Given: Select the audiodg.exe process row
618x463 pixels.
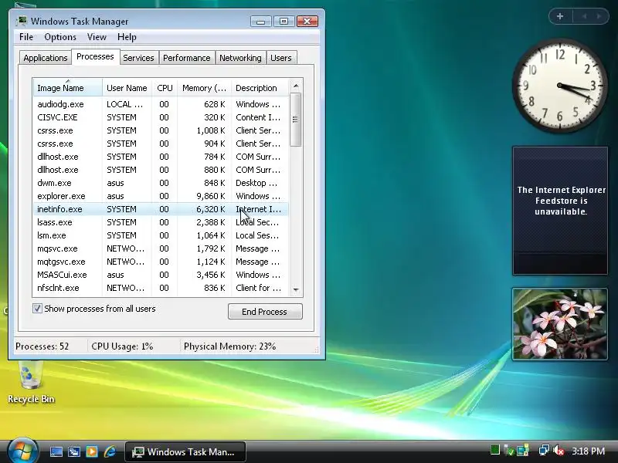Looking at the screenshot, I should pyautogui.click(x=161, y=104).
